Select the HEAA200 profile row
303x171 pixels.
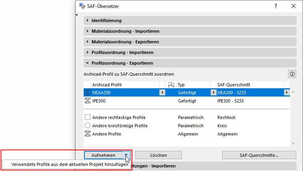187,93
